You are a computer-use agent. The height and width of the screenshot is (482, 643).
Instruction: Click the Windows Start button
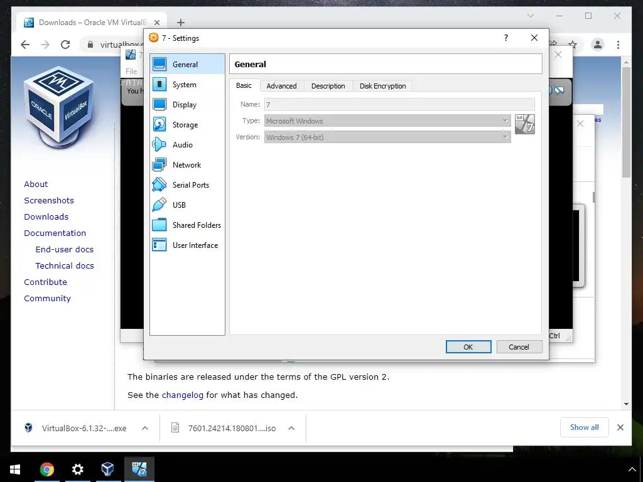(x=15, y=469)
